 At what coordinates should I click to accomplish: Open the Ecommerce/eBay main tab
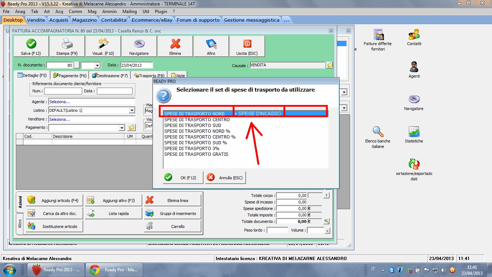pos(152,20)
